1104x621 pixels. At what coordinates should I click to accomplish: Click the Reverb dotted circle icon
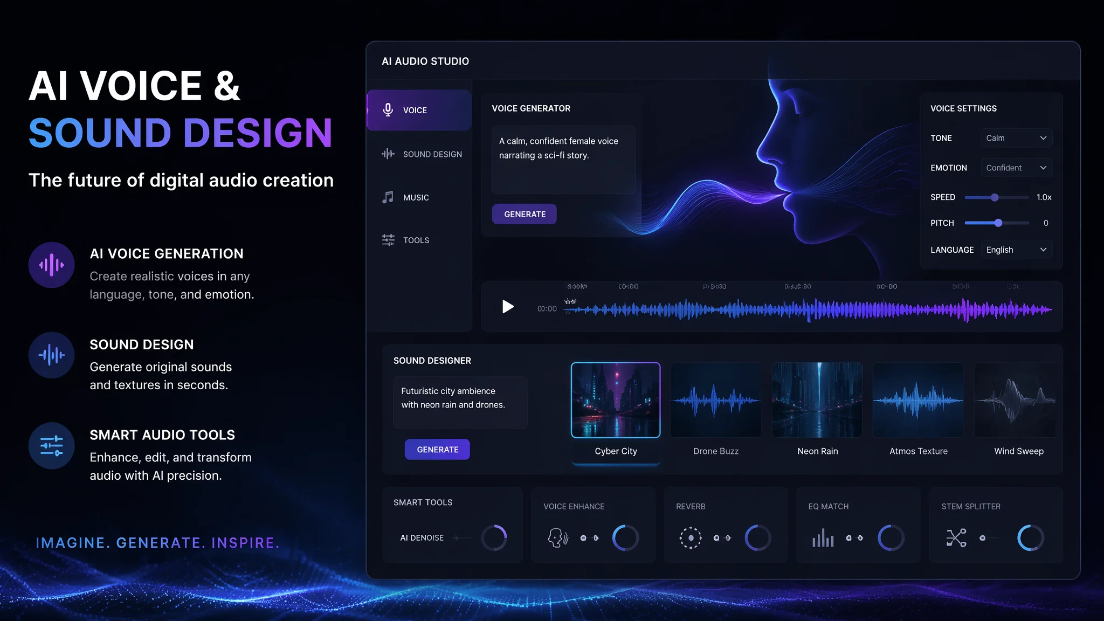point(690,537)
